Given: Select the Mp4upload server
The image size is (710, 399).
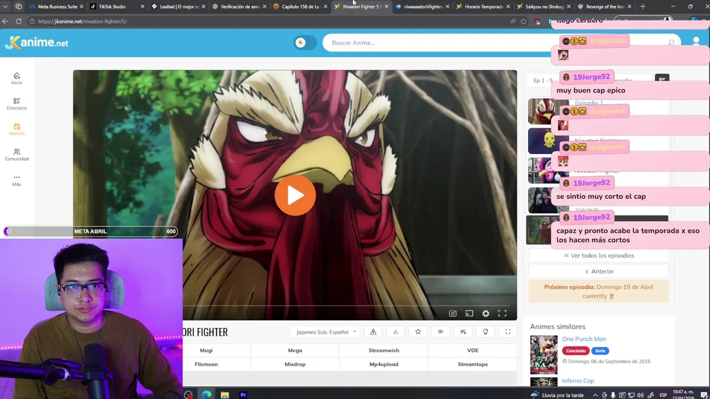Looking at the screenshot, I should (384, 364).
